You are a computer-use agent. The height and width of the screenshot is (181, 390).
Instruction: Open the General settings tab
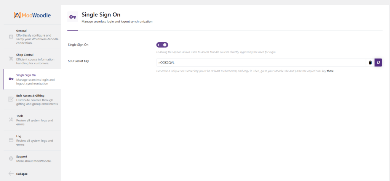coord(35,37)
